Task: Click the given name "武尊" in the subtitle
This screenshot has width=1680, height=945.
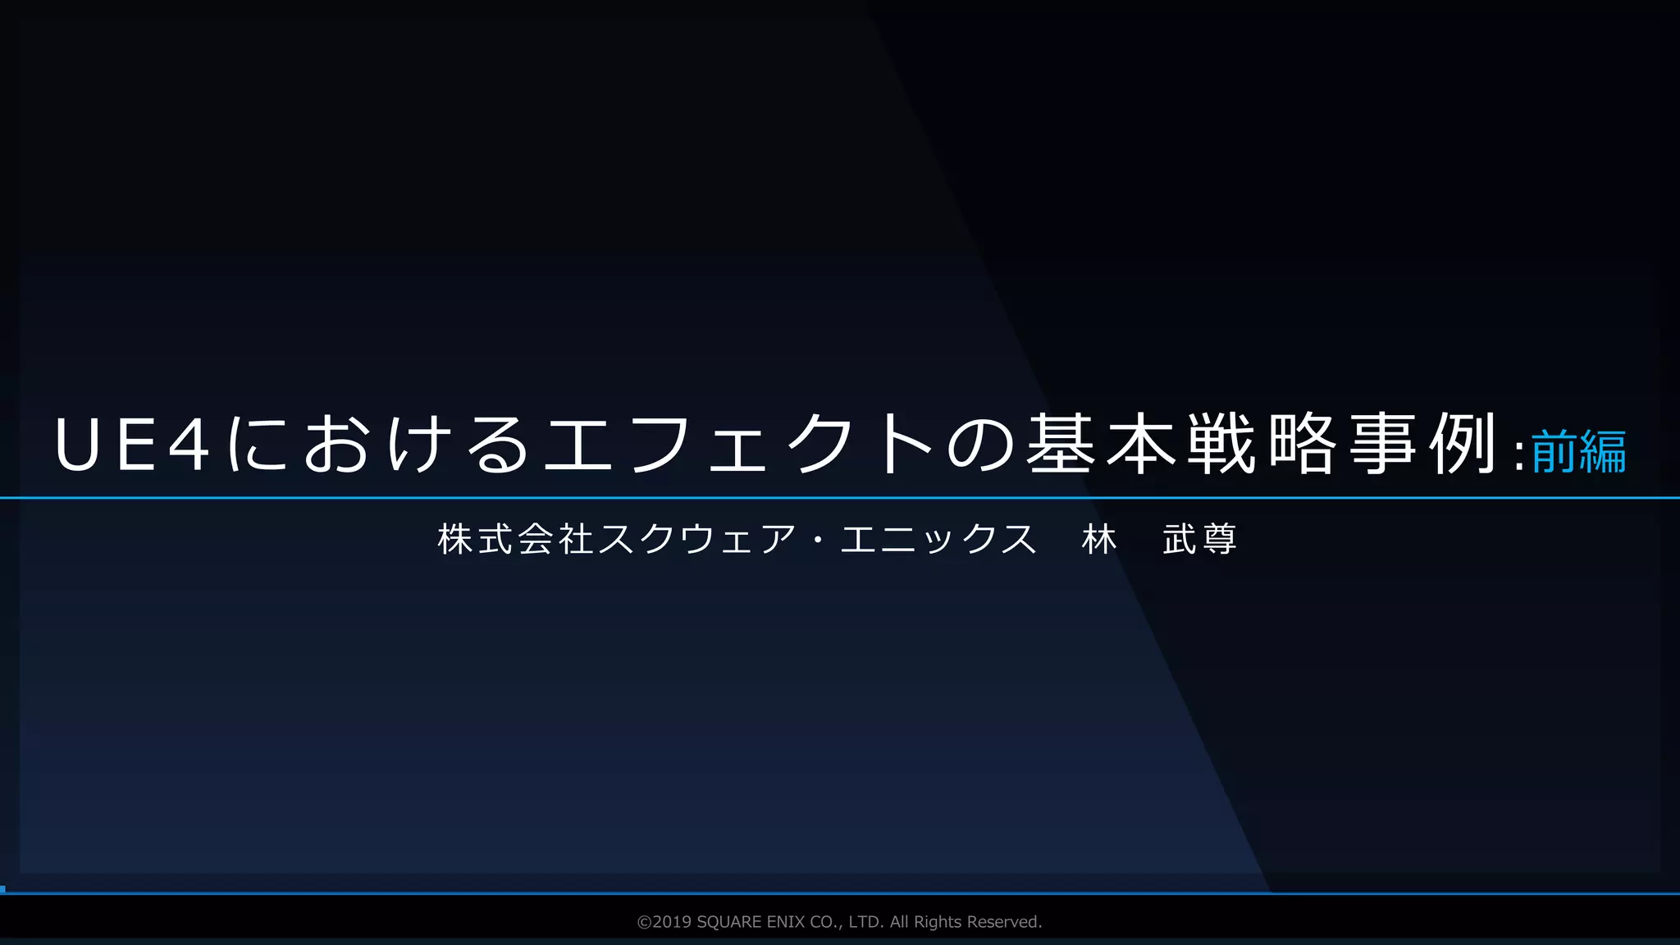Action: (x=1199, y=540)
